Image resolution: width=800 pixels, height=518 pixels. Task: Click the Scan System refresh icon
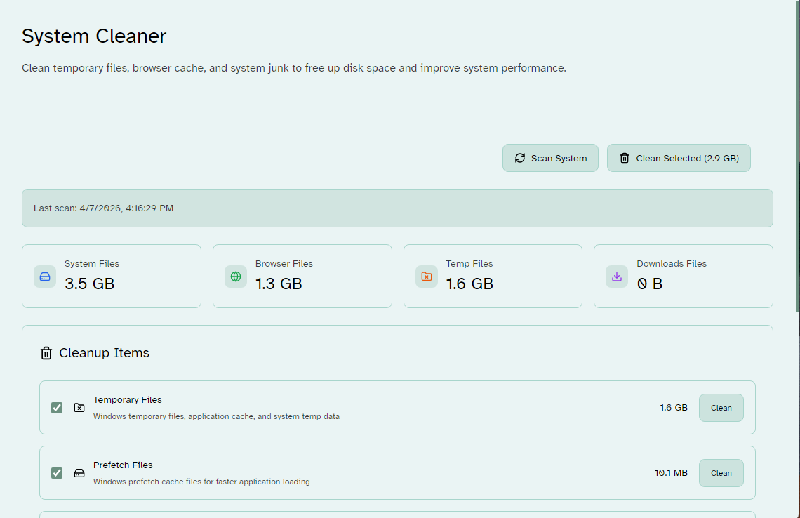(x=519, y=158)
